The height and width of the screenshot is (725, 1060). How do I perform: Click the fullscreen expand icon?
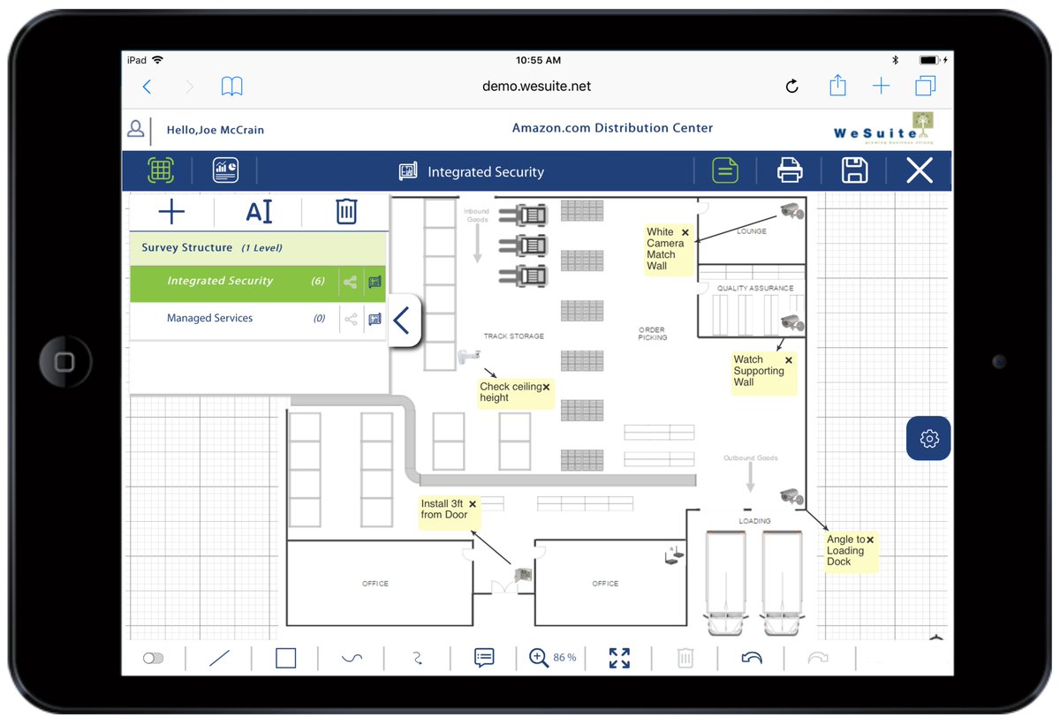pyautogui.click(x=618, y=657)
